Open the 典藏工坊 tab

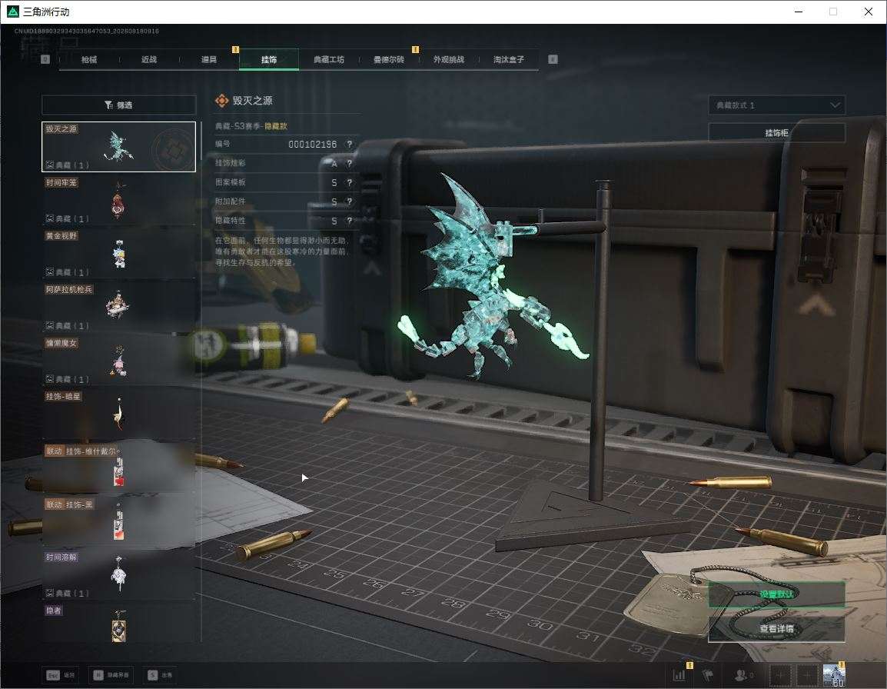tap(329, 59)
